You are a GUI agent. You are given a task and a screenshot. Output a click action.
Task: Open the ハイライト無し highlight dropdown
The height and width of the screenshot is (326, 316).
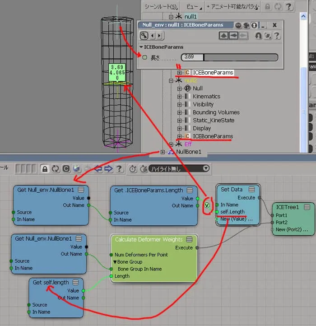(179, 168)
